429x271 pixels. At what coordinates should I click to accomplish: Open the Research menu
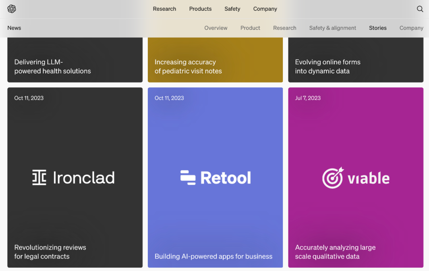pyautogui.click(x=164, y=9)
